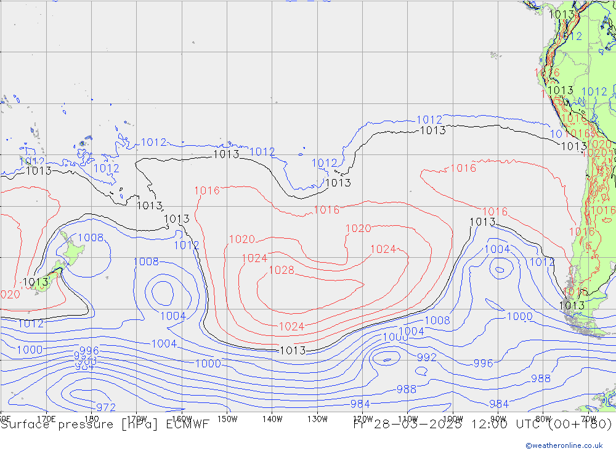Select the 100W longitude axis label
616x451 pixels.
pos(453,419)
